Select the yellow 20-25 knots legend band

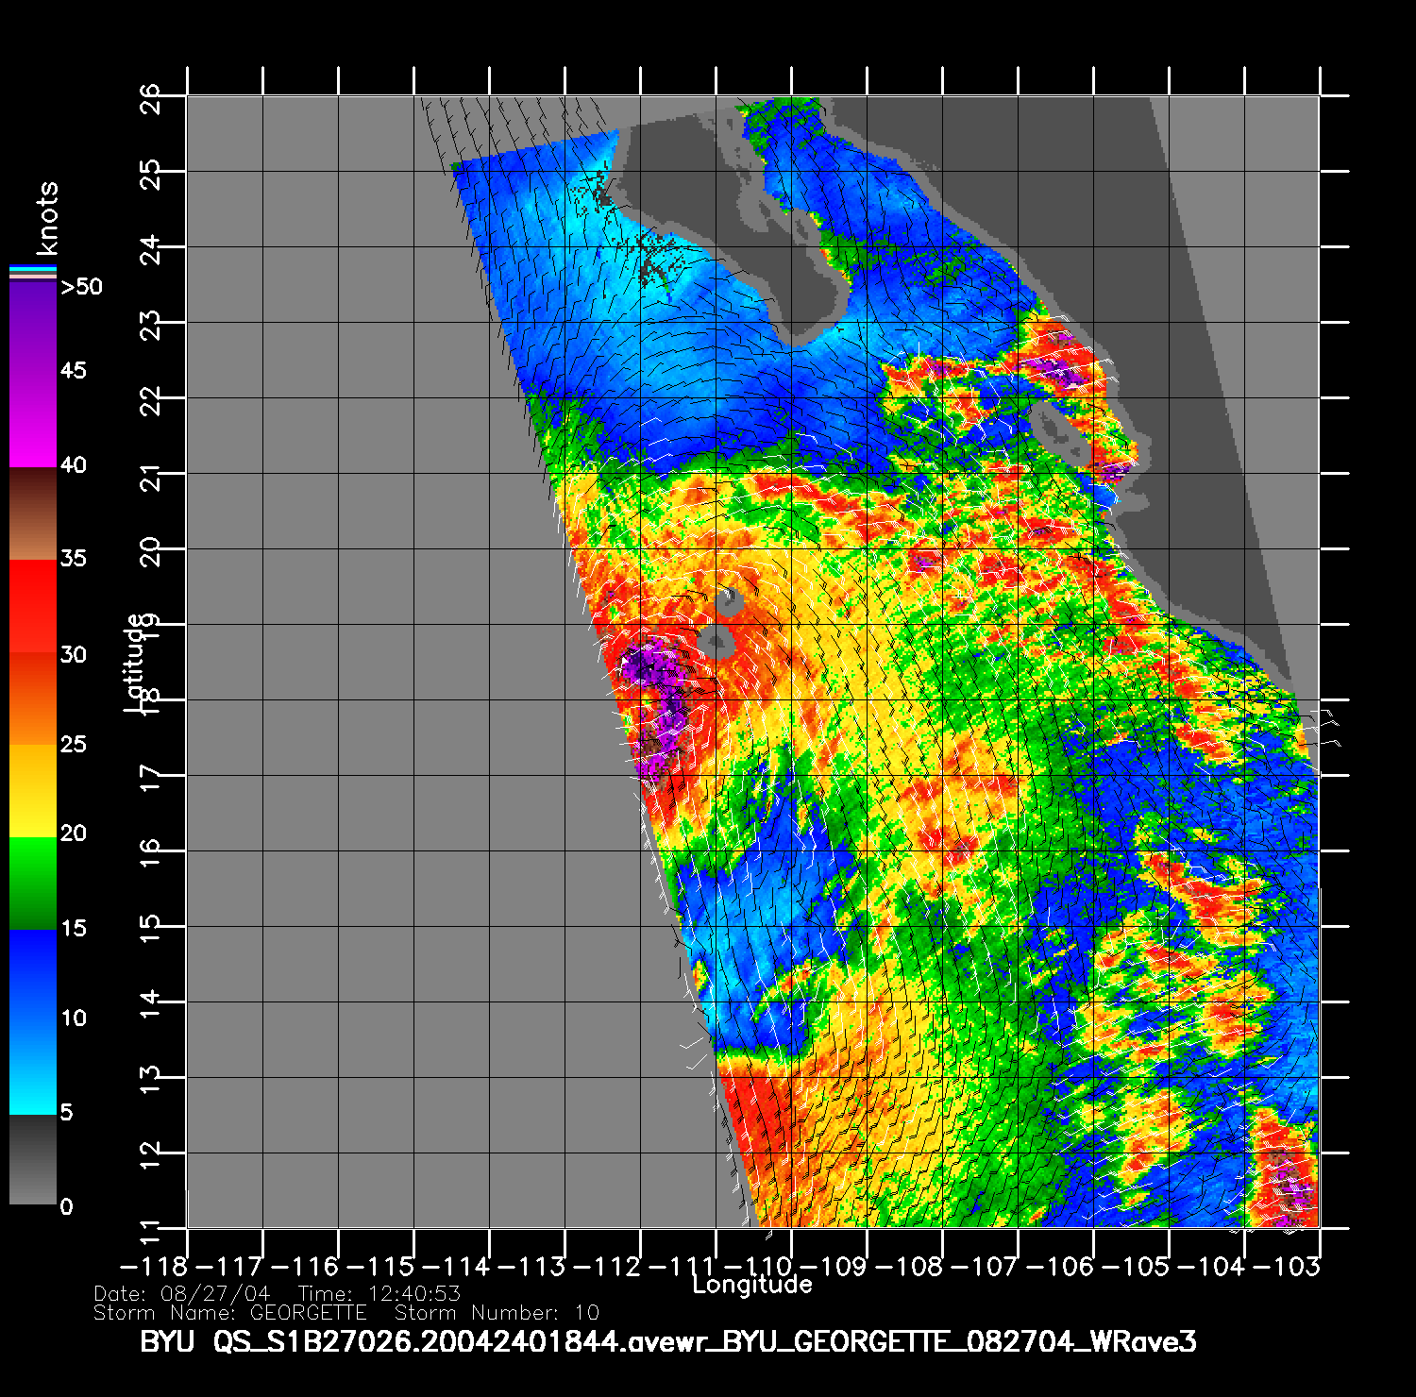click(33, 791)
